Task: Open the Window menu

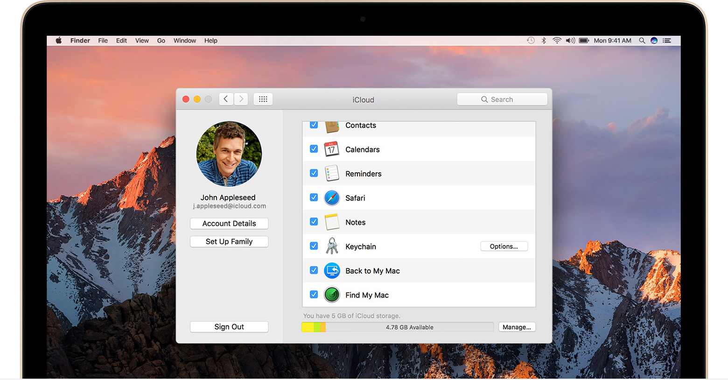Action: pos(185,41)
